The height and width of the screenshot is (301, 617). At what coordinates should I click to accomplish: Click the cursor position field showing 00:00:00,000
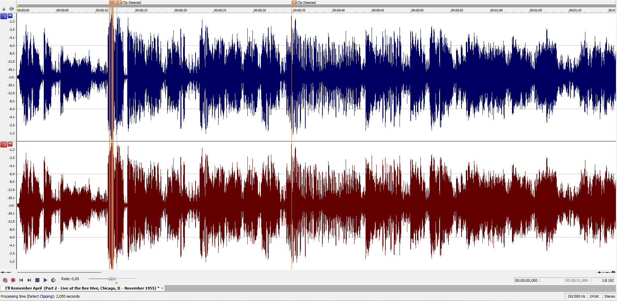point(526,280)
